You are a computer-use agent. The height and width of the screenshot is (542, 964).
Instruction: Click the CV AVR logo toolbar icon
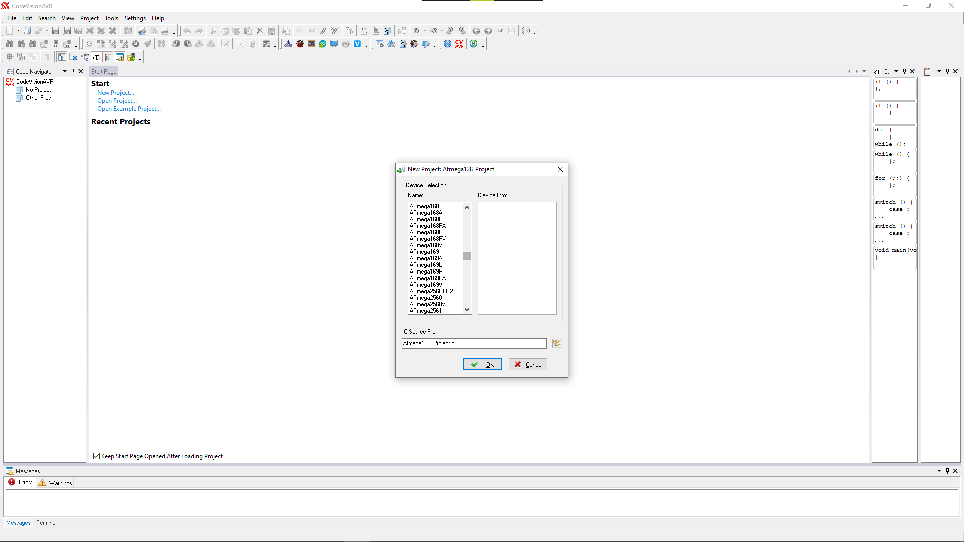[459, 44]
